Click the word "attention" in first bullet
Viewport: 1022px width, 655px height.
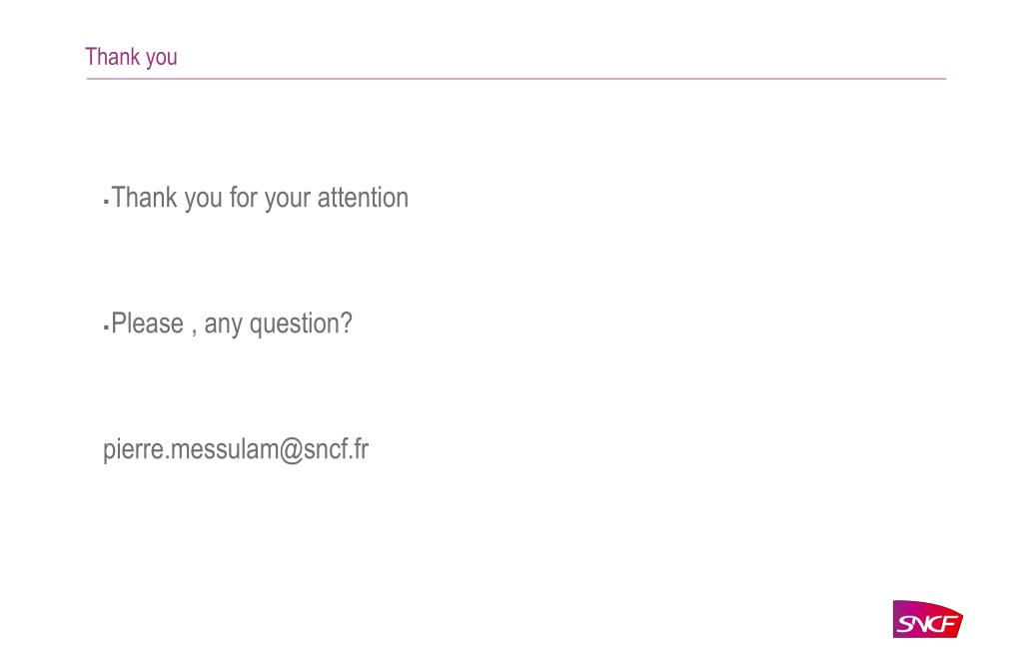[363, 198]
